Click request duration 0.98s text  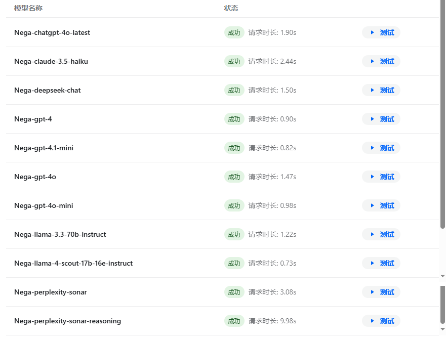(x=272, y=205)
